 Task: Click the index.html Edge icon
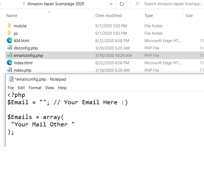pyautogui.click(x=10, y=63)
